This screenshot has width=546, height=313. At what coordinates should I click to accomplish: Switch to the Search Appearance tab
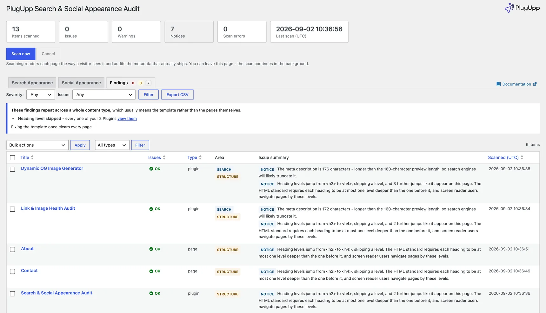point(32,83)
